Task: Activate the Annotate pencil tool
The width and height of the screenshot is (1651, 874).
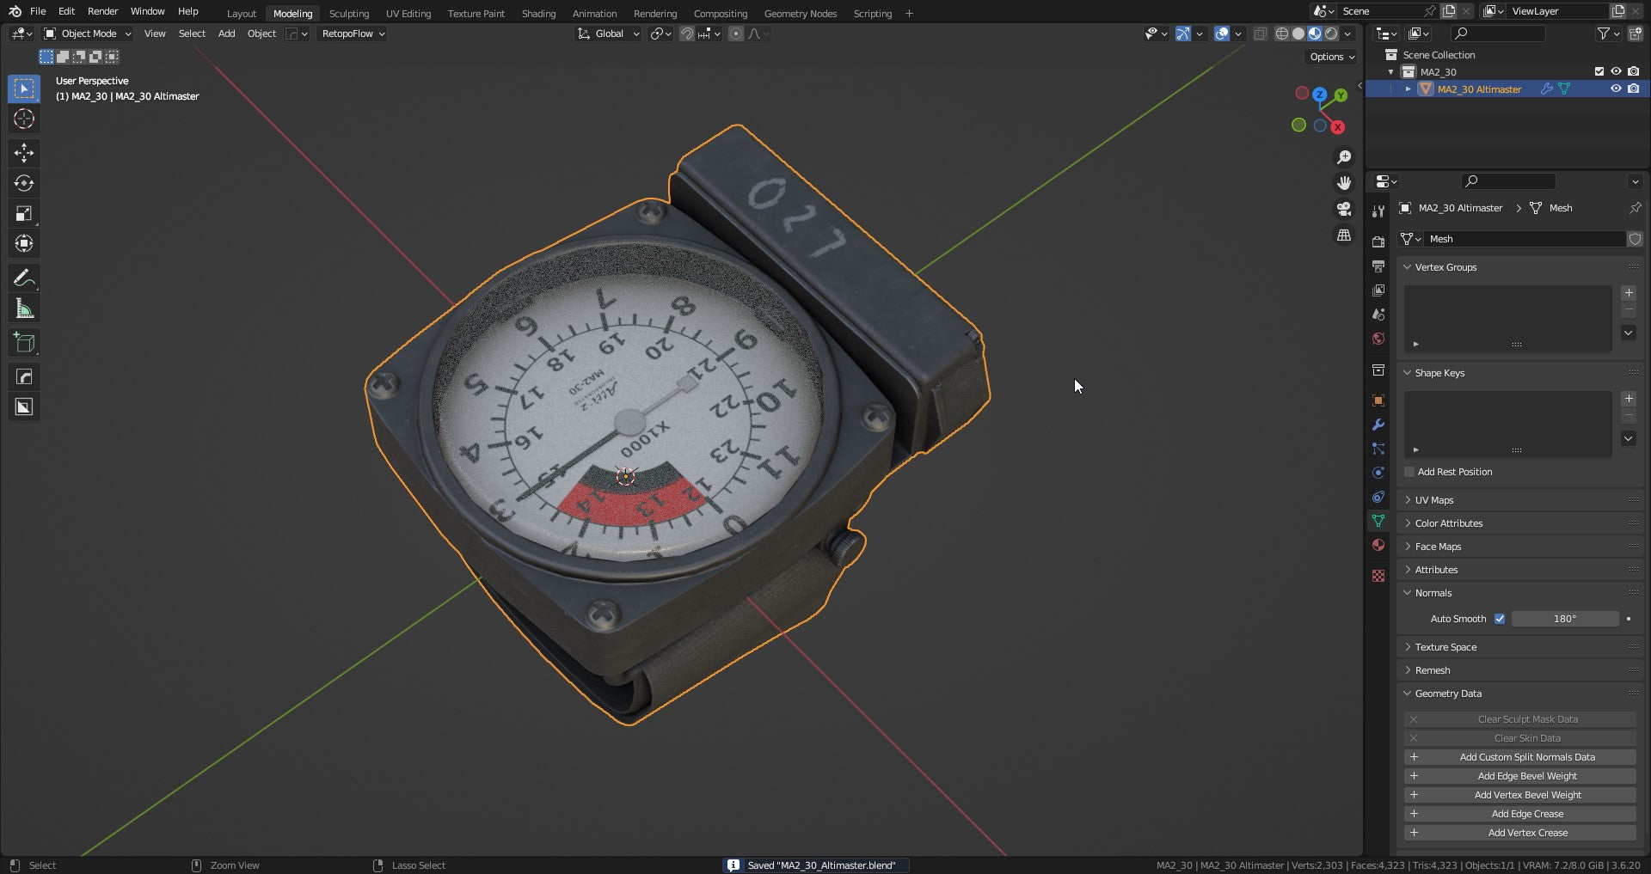Action: coord(24,278)
